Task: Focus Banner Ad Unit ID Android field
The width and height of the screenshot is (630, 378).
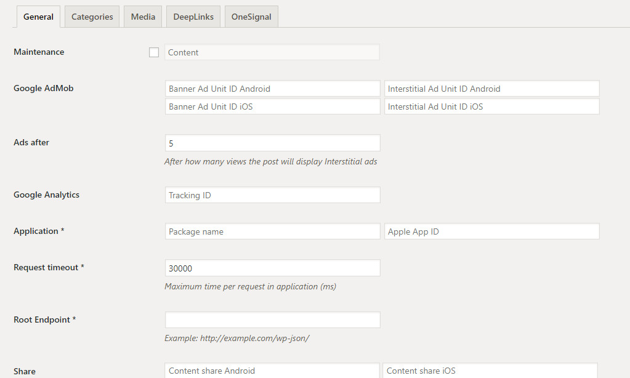Action: (x=272, y=89)
